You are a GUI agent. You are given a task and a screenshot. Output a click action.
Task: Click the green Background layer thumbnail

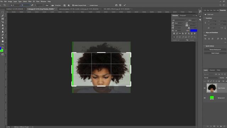(212, 98)
